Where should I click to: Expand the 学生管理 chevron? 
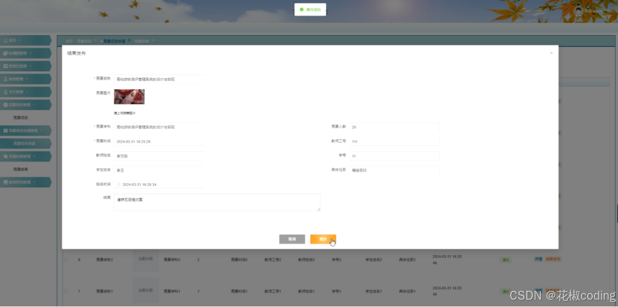(x=27, y=92)
